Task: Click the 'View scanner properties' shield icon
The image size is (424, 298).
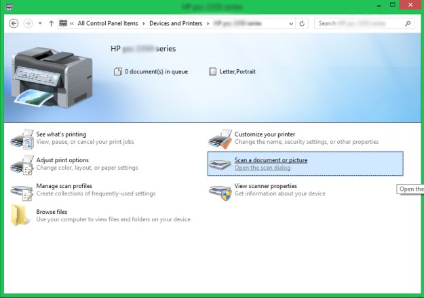Action: coord(220,190)
